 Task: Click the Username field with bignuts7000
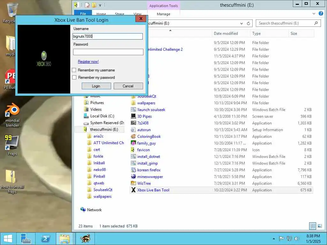click(x=108, y=36)
